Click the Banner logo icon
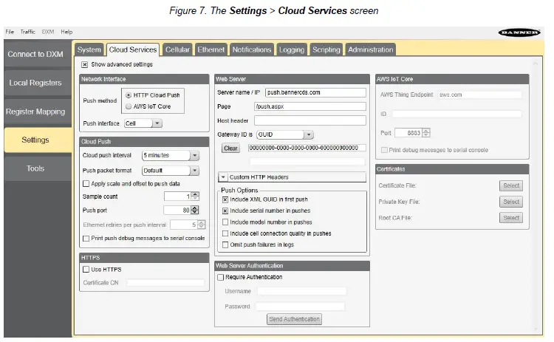Viewport: 554px width, 342px height. tap(519, 33)
